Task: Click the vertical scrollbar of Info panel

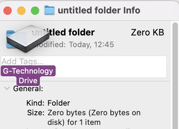Action: (175, 76)
